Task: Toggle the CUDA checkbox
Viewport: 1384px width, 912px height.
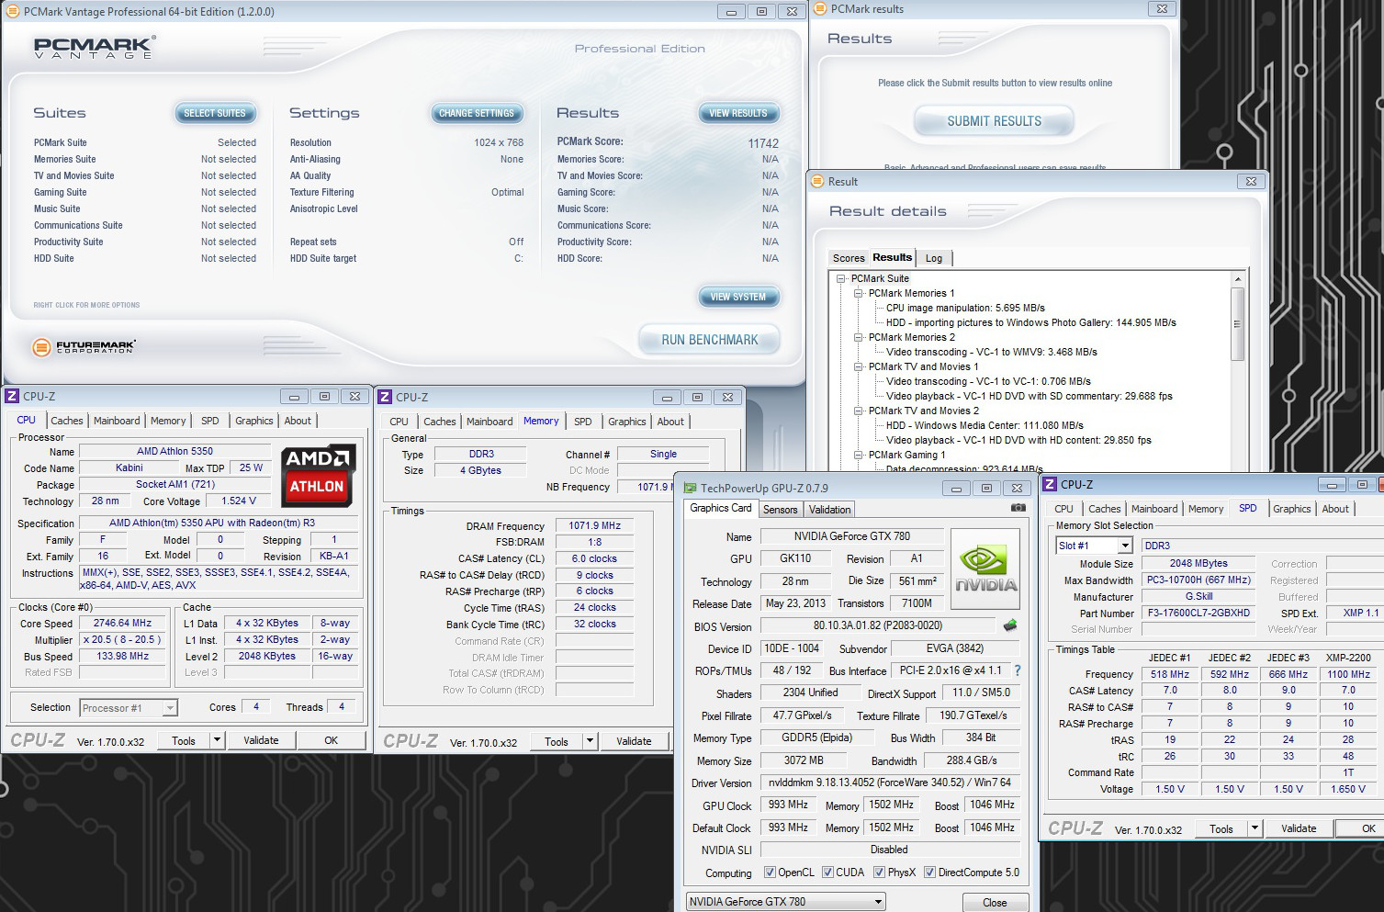Action: 827,873
